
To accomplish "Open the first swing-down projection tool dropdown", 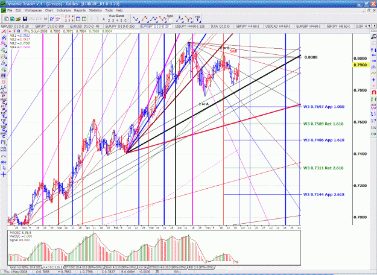I will 136,19.
